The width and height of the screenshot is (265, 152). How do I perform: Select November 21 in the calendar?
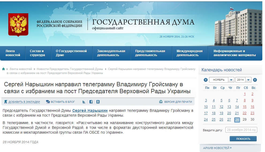pos(237,113)
